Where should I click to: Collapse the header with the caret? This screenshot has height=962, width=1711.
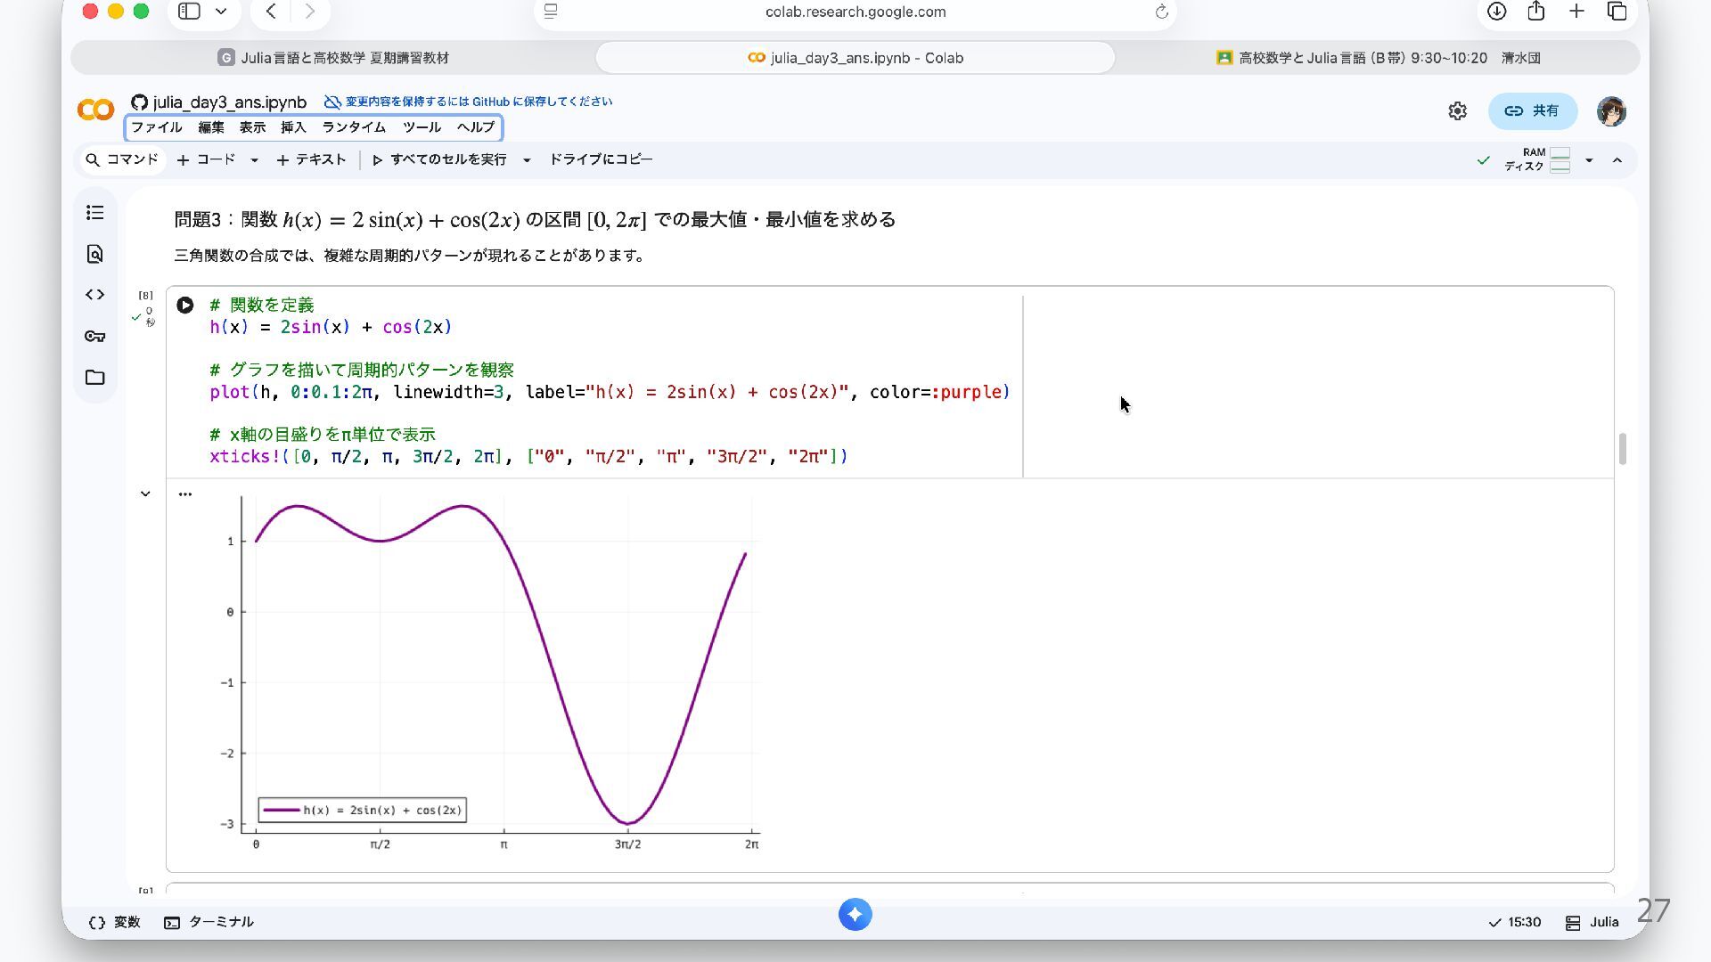(1617, 160)
